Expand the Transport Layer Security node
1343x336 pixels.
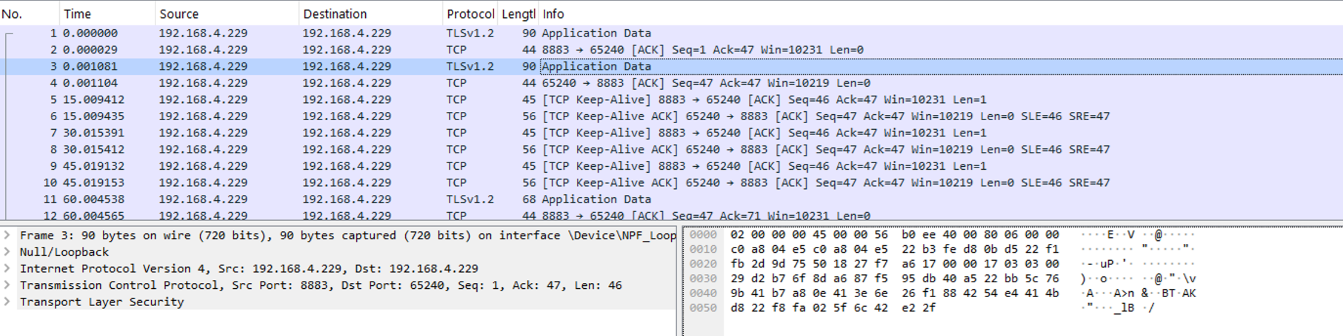7,302
